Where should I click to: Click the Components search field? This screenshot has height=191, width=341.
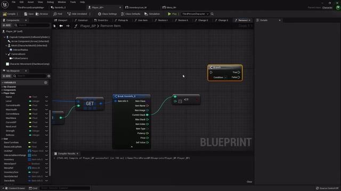click(32, 25)
